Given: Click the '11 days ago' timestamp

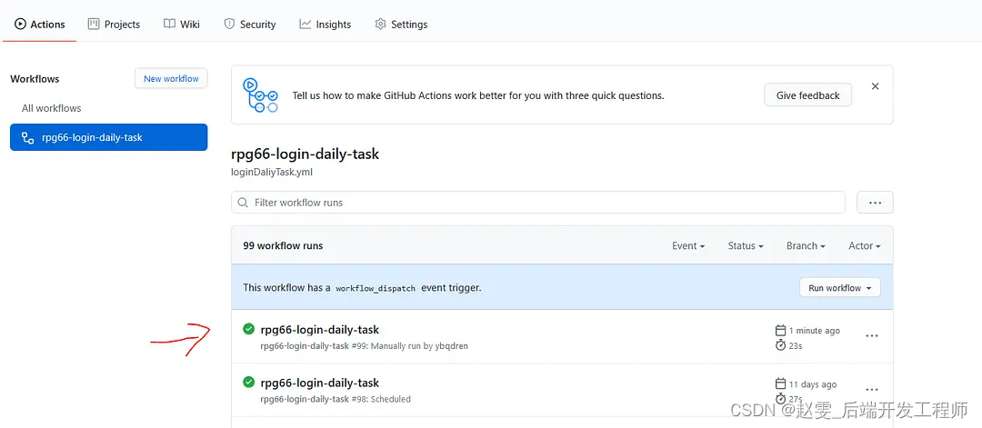Looking at the screenshot, I should point(812,384).
